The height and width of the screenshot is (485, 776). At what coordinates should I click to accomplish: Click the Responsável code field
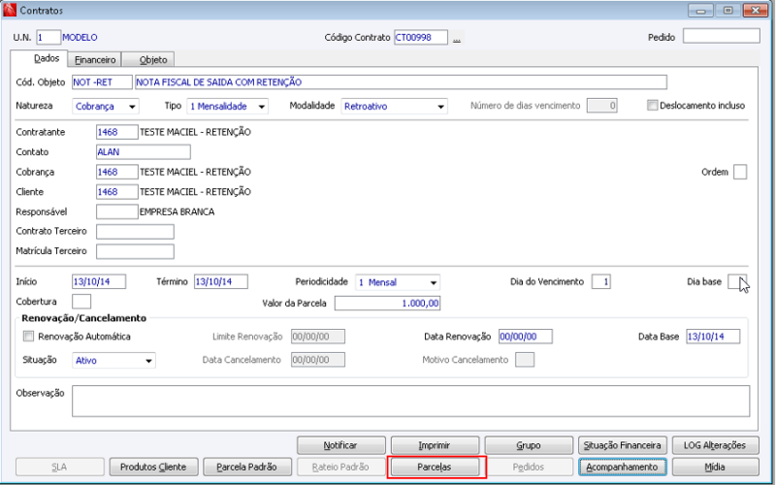(x=116, y=211)
